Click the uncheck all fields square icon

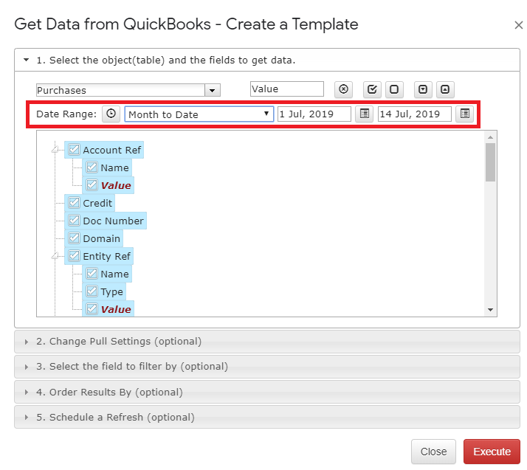pos(394,89)
